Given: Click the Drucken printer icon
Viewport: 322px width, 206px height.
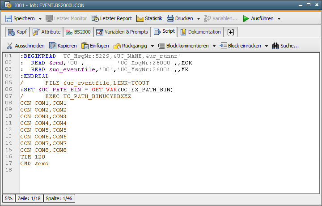Looking at the screenshot, I should pos(170,18).
